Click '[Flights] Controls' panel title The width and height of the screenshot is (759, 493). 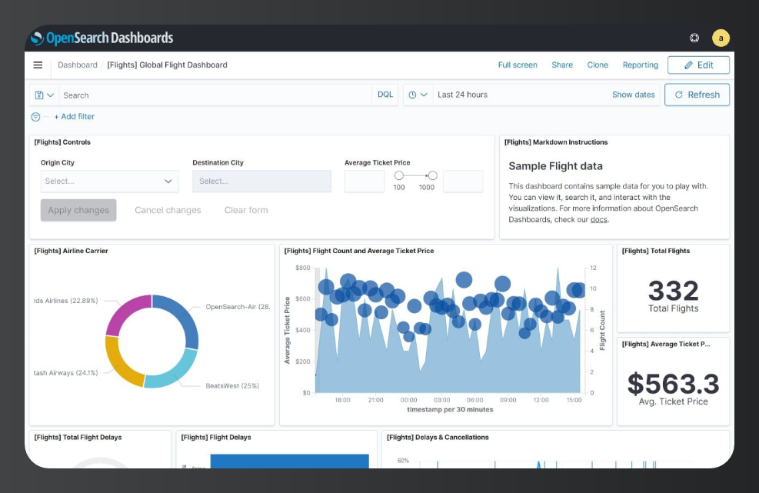62,142
